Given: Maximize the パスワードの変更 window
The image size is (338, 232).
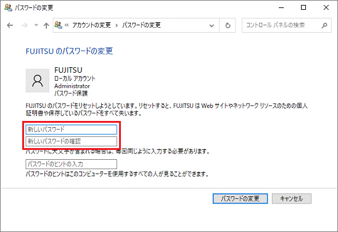Looking at the screenshot, I should (303, 7).
